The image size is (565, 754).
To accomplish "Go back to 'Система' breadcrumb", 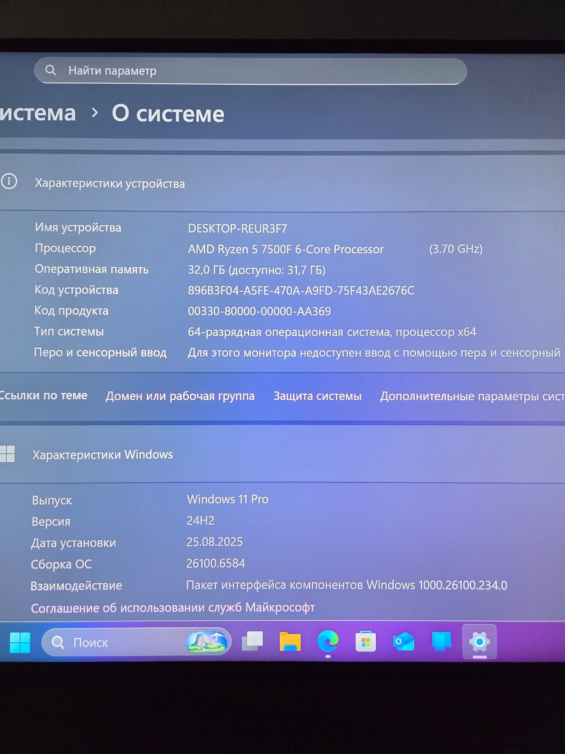I will tap(38, 113).
